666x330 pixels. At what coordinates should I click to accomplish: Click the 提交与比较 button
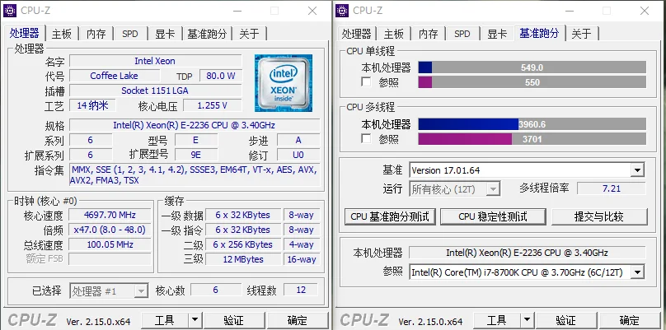[x=599, y=216]
